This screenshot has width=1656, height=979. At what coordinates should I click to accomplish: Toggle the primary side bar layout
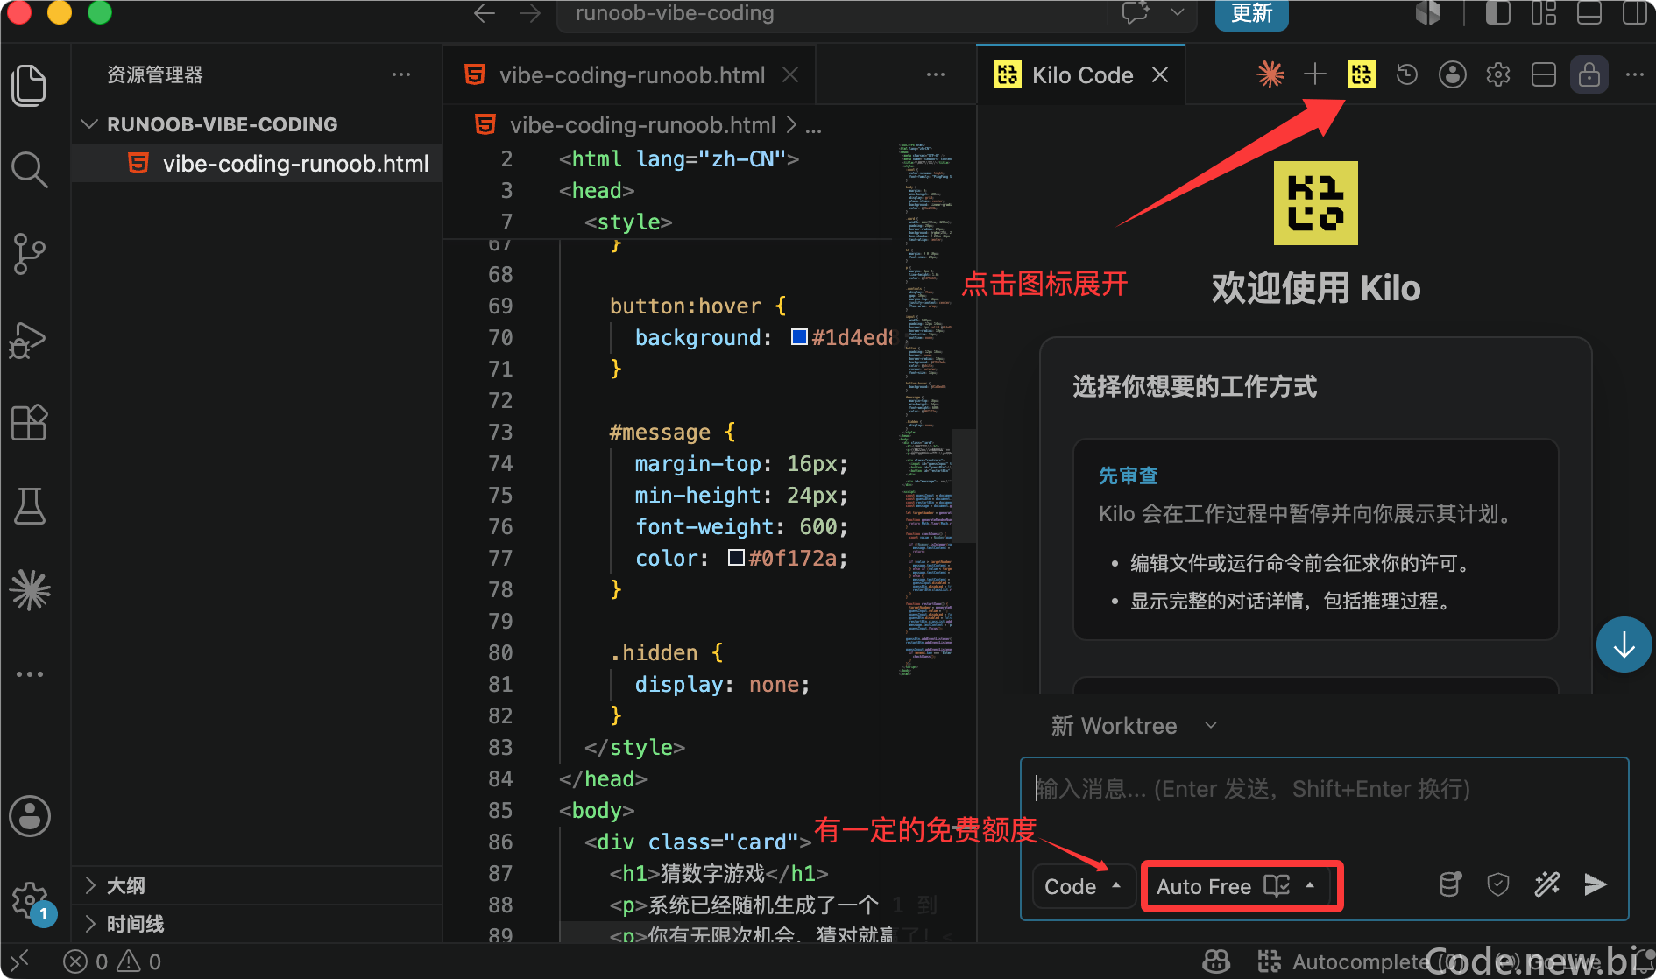tap(1498, 13)
